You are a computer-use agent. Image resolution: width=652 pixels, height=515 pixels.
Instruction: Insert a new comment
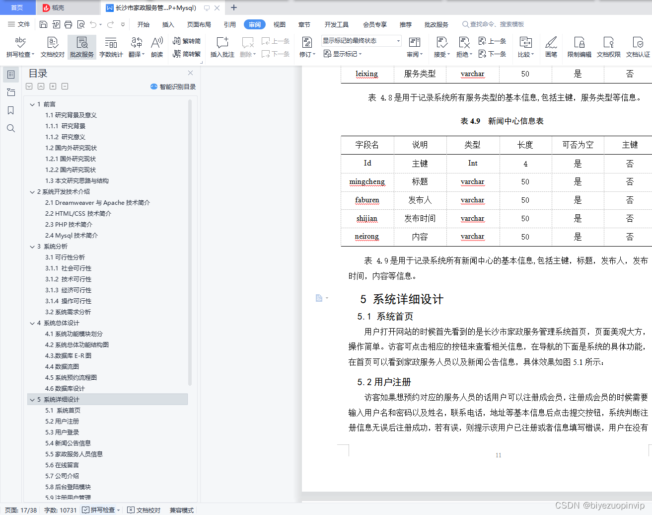(x=222, y=47)
